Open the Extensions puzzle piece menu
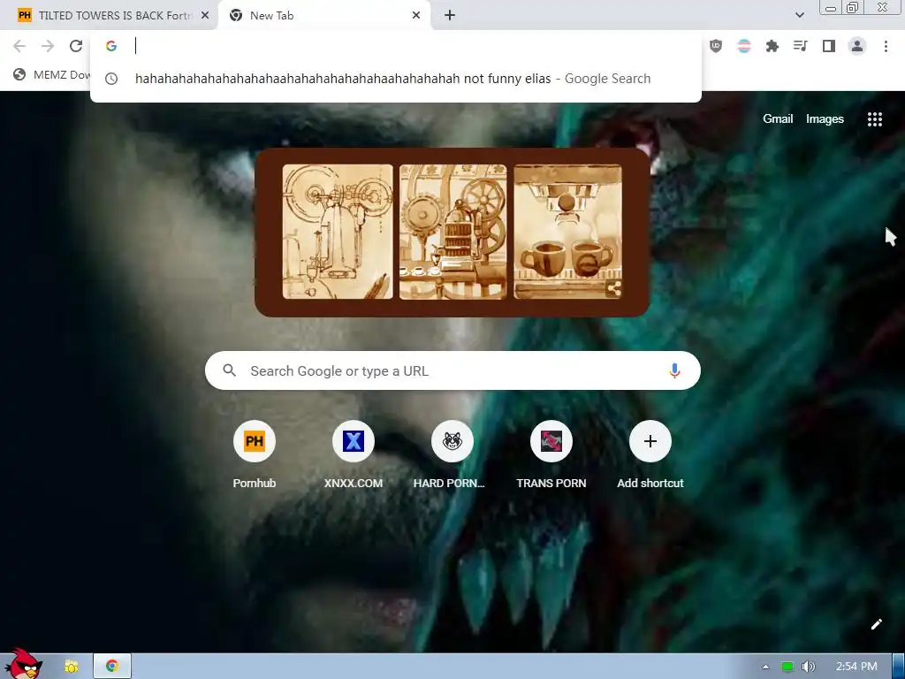This screenshot has height=679, width=905. pos(772,46)
